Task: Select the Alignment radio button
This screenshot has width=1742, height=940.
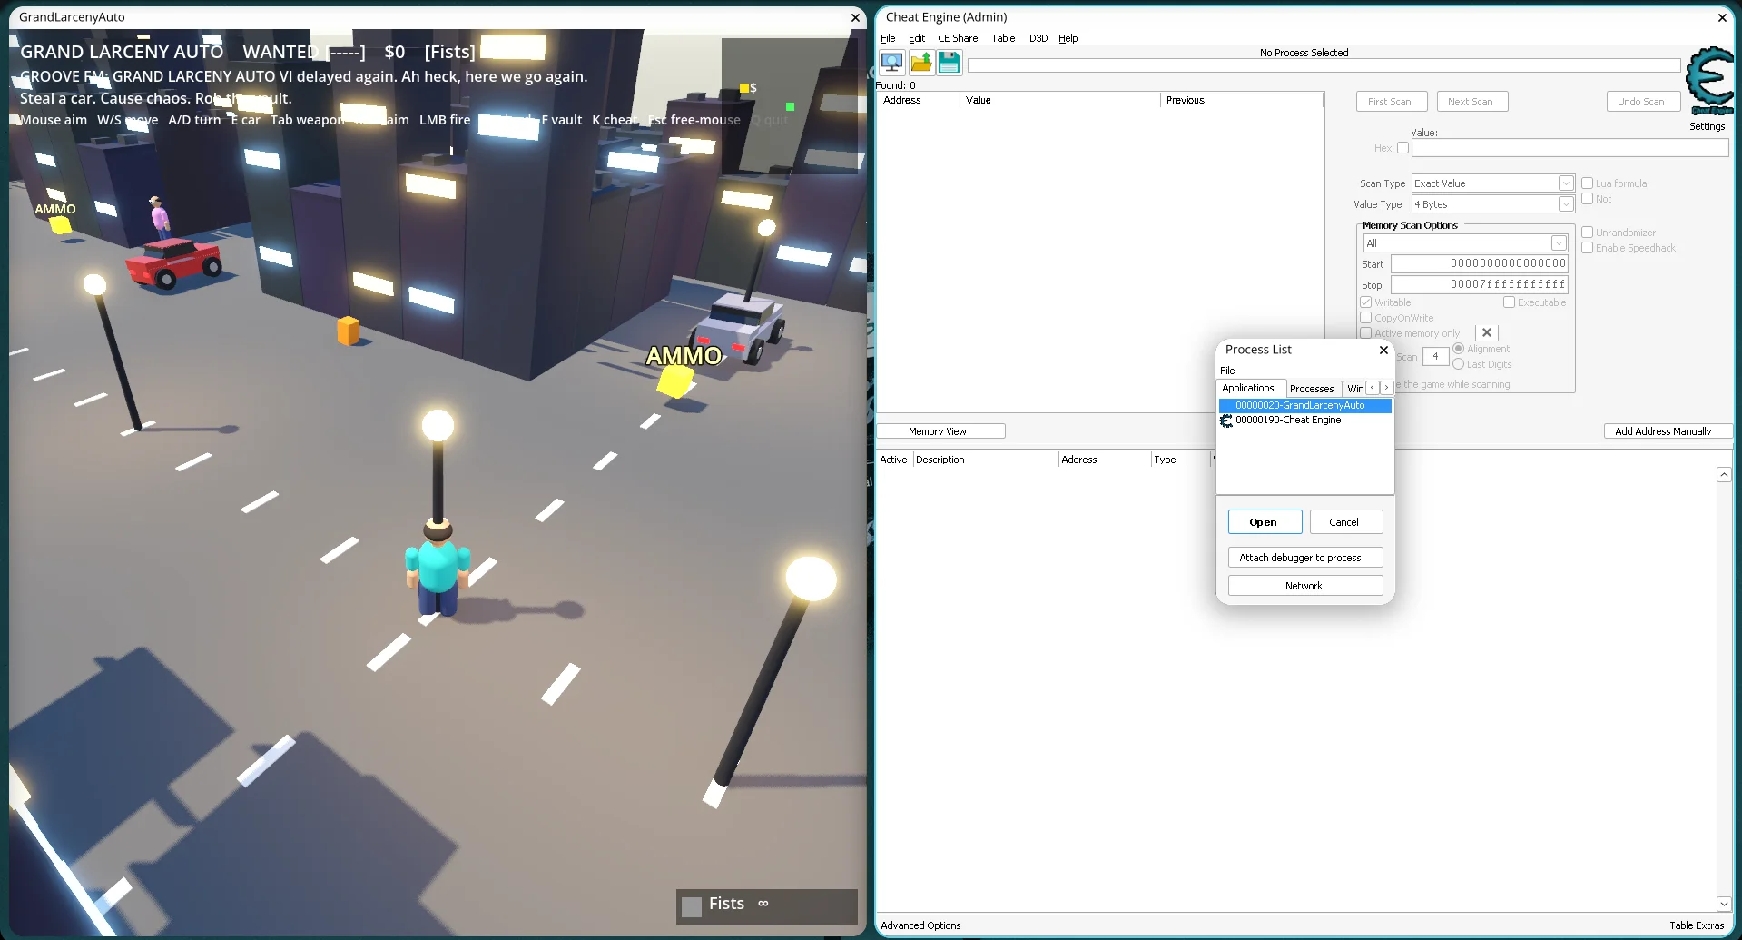Action: pyautogui.click(x=1459, y=349)
